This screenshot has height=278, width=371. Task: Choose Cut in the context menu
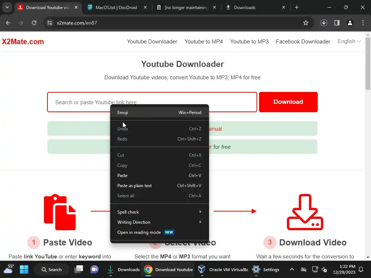tap(159, 155)
